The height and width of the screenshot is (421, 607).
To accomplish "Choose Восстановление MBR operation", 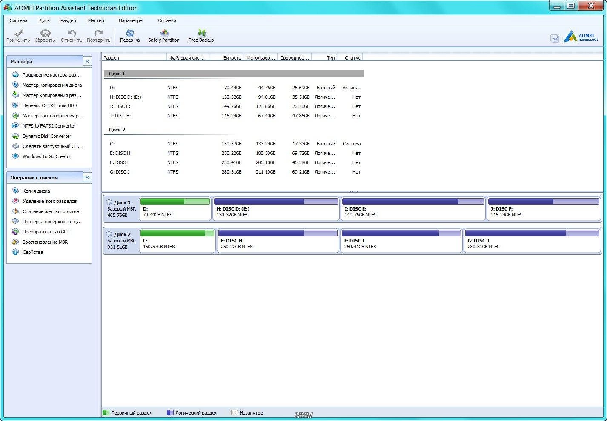I will pos(40,242).
